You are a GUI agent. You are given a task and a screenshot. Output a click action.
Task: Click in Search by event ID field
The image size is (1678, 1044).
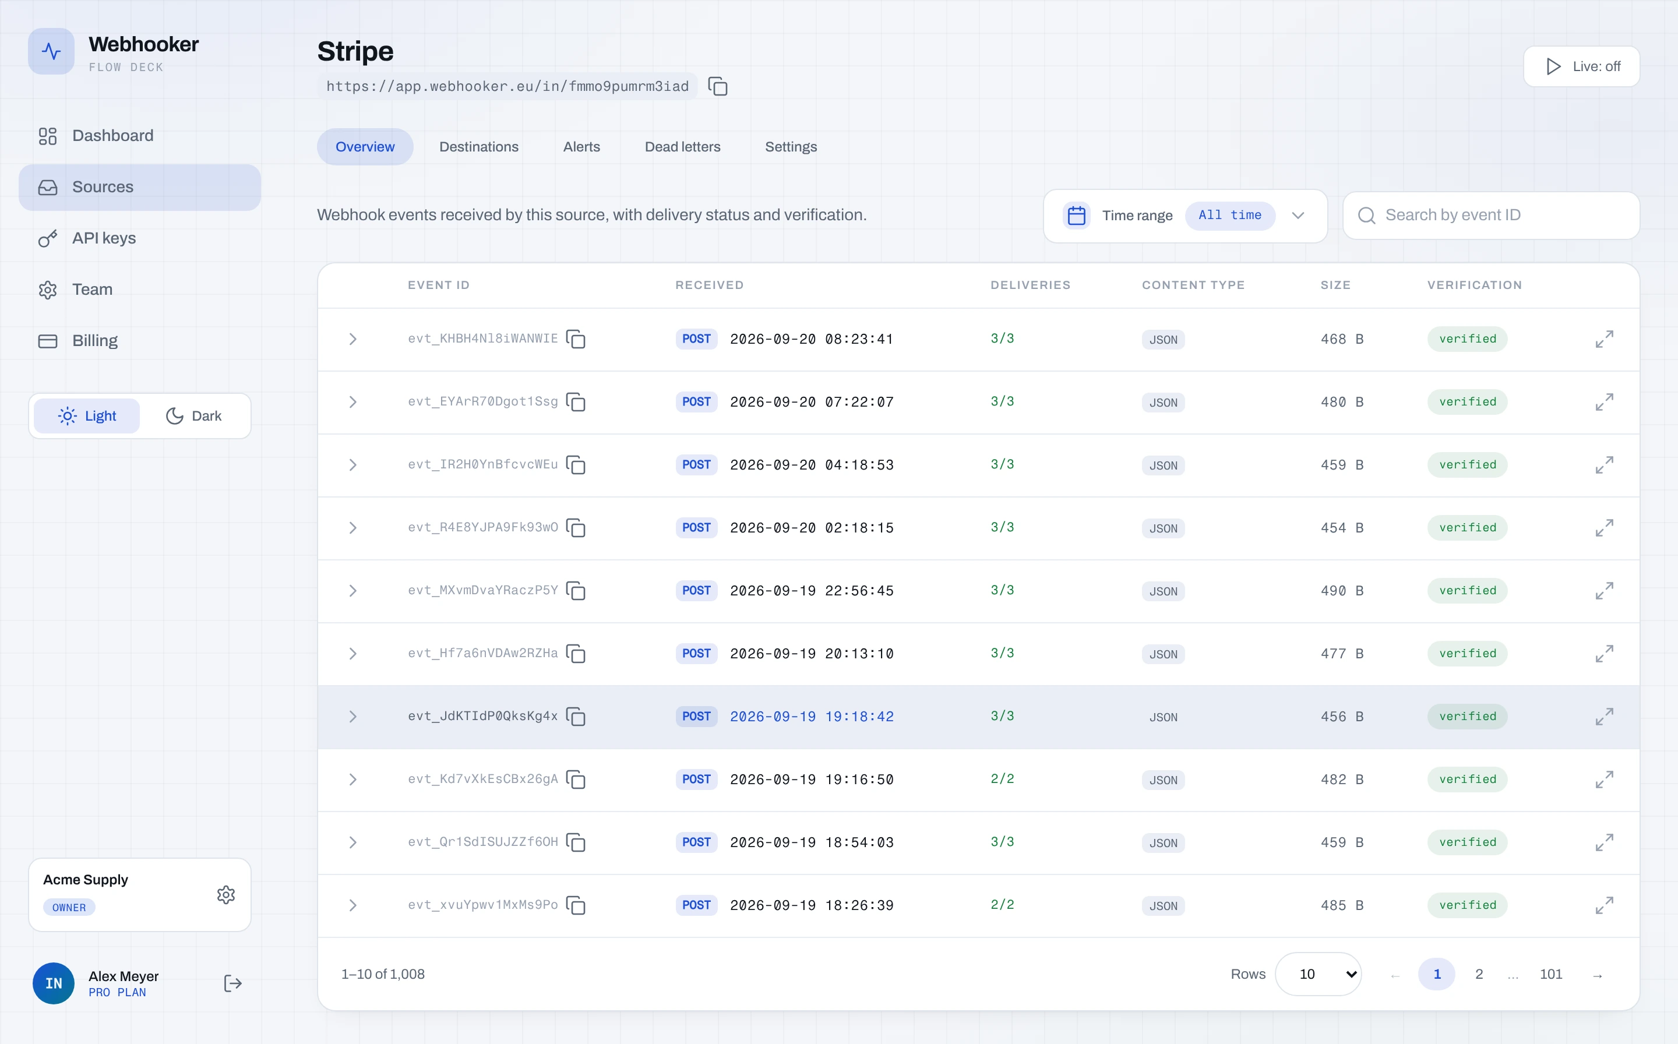[1490, 216]
